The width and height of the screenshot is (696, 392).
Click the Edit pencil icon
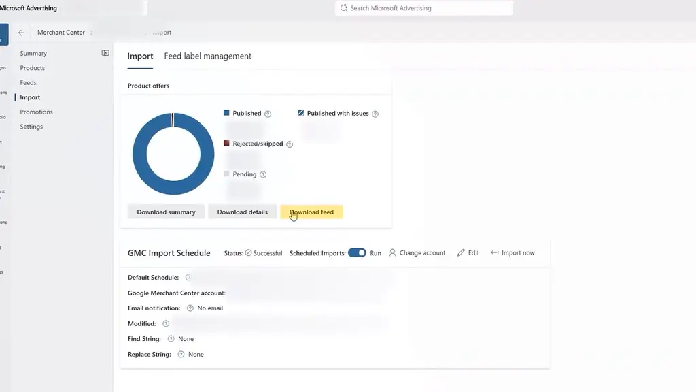click(461, 252)
